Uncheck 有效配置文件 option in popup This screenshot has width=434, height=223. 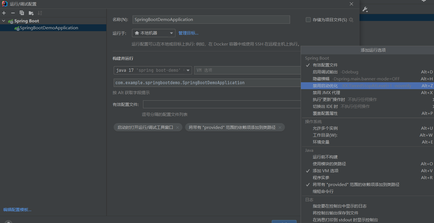[x=367, y=65]
